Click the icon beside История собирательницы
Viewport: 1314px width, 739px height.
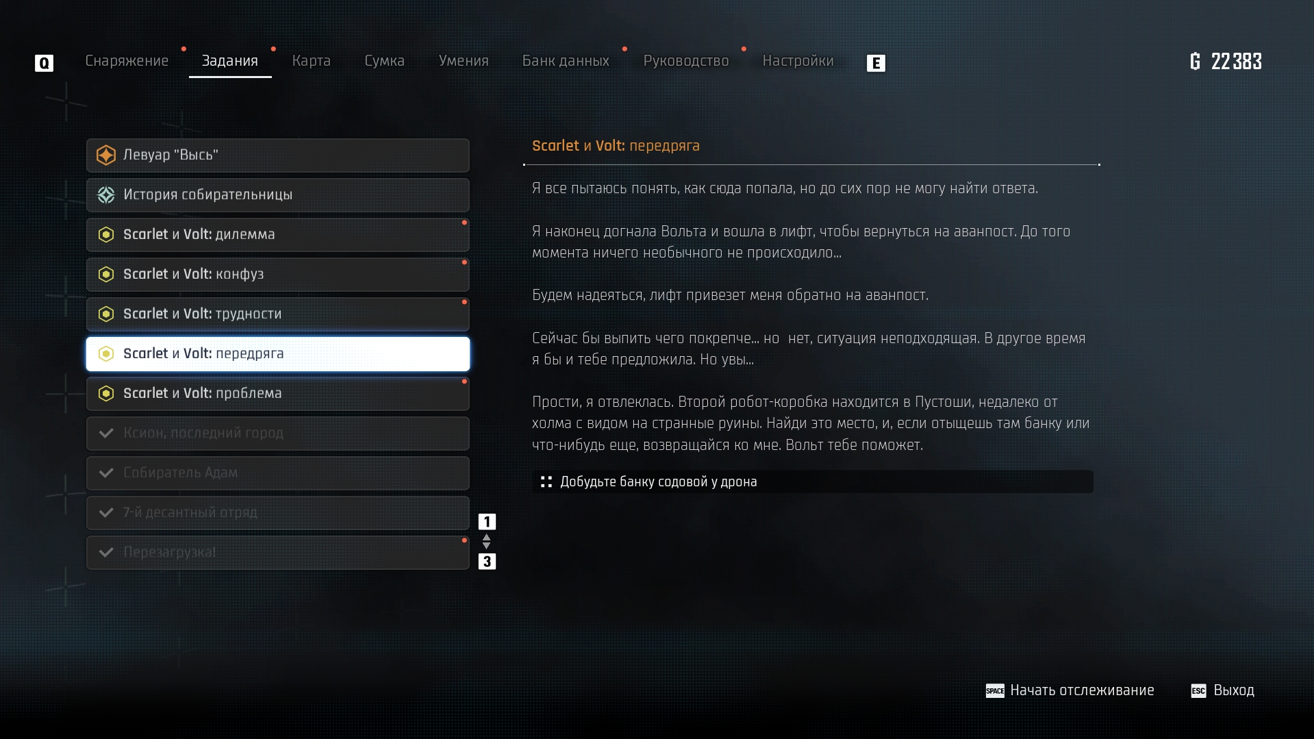pyautogui.click(x=106, y=195)
